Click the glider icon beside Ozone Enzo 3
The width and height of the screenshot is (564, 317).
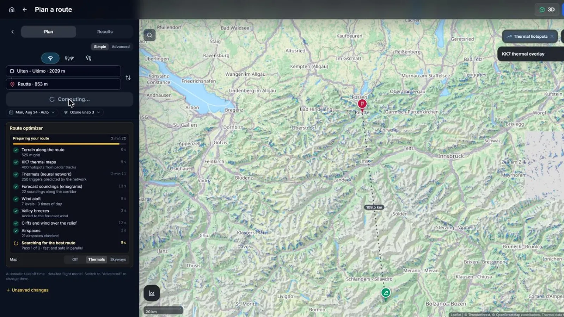pyautogui.click(x=66, y=112)
